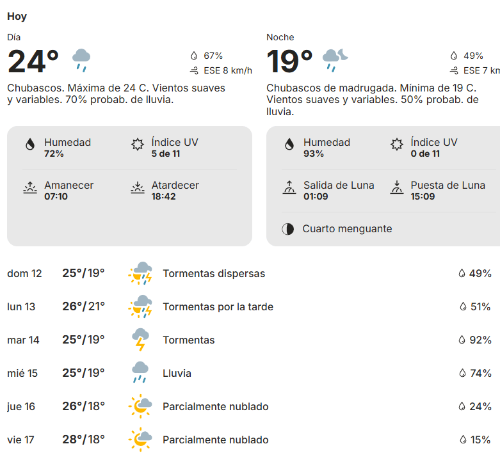The image size is (500, 460).
Task: Click the Amanecer sunrise icon
Action: [29, 187]
